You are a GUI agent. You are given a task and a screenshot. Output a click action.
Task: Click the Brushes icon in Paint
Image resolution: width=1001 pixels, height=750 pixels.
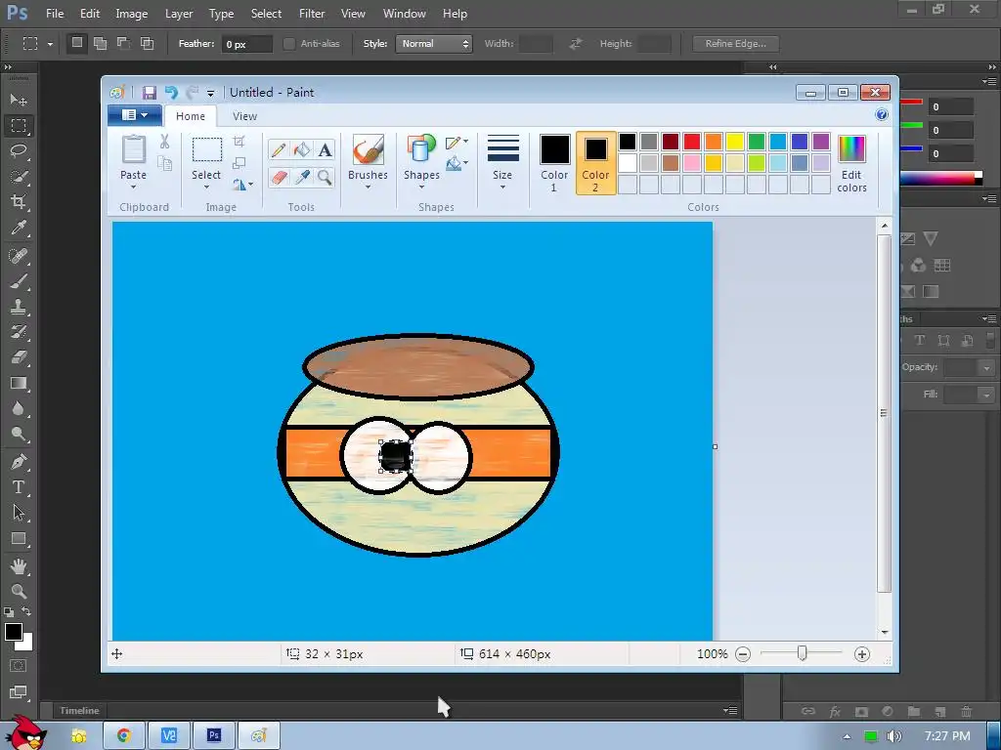(369, 150)
